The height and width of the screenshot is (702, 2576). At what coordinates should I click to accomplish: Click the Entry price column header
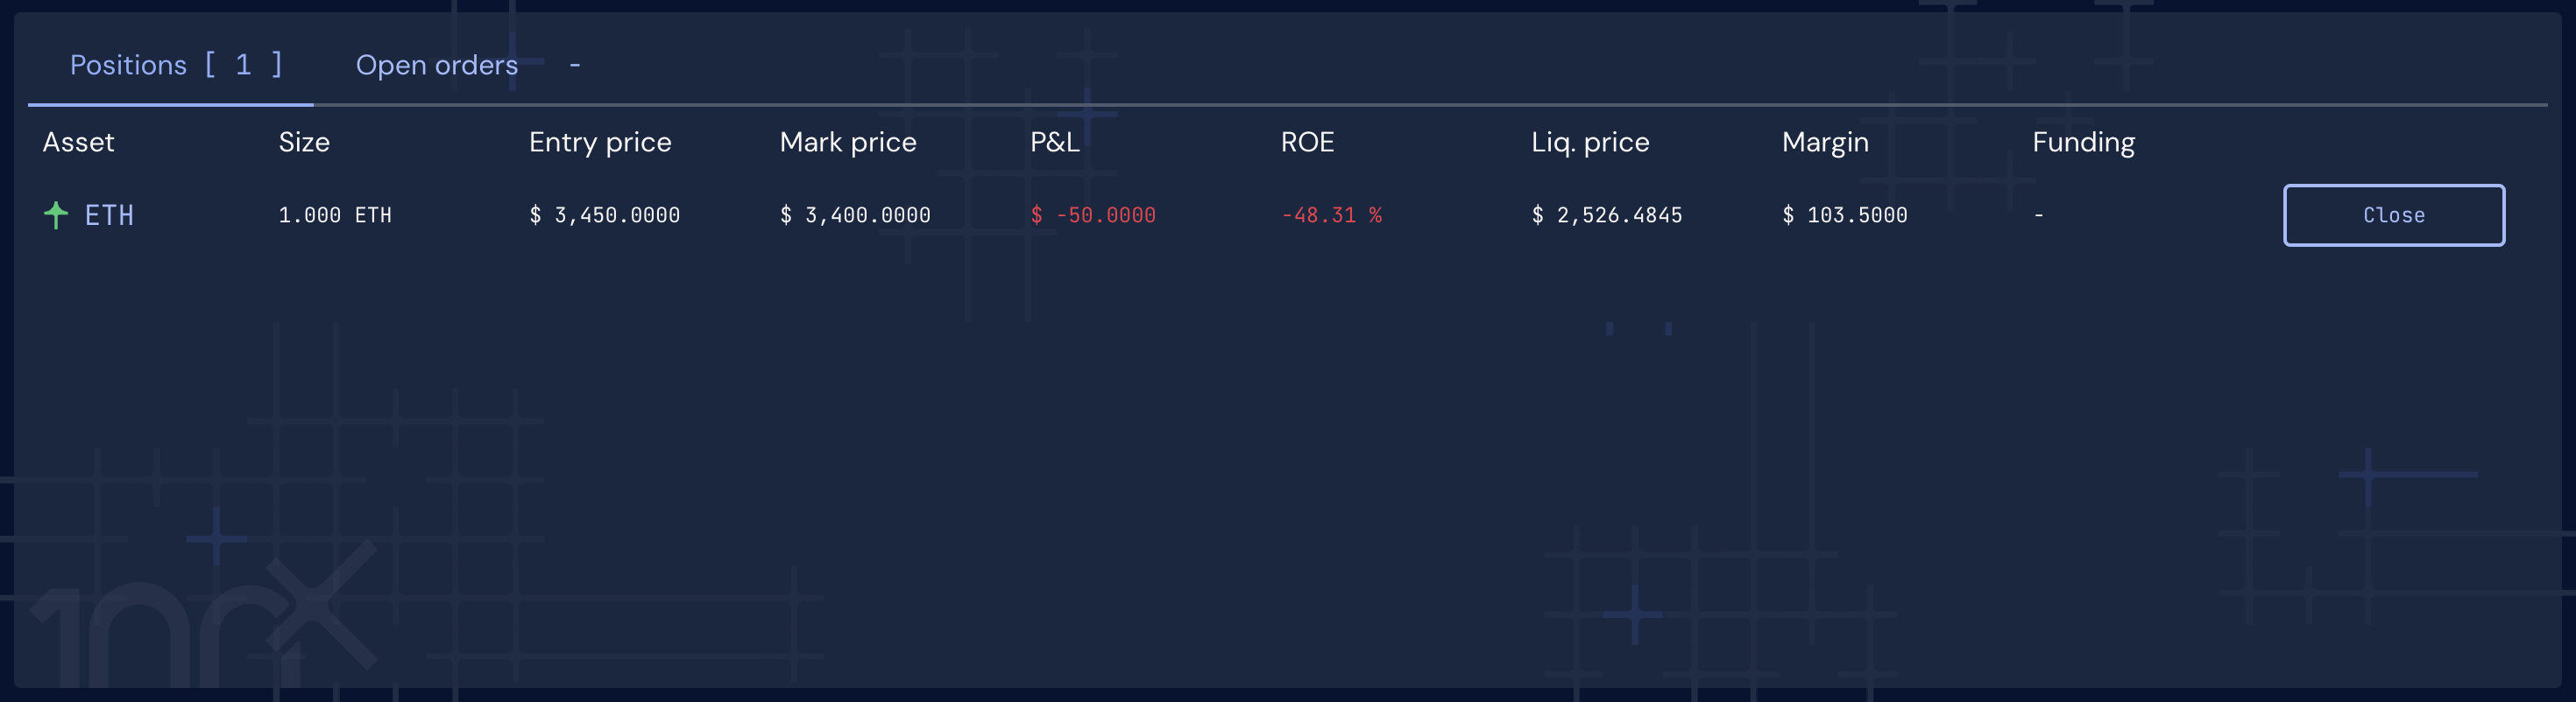coord(600,142)
